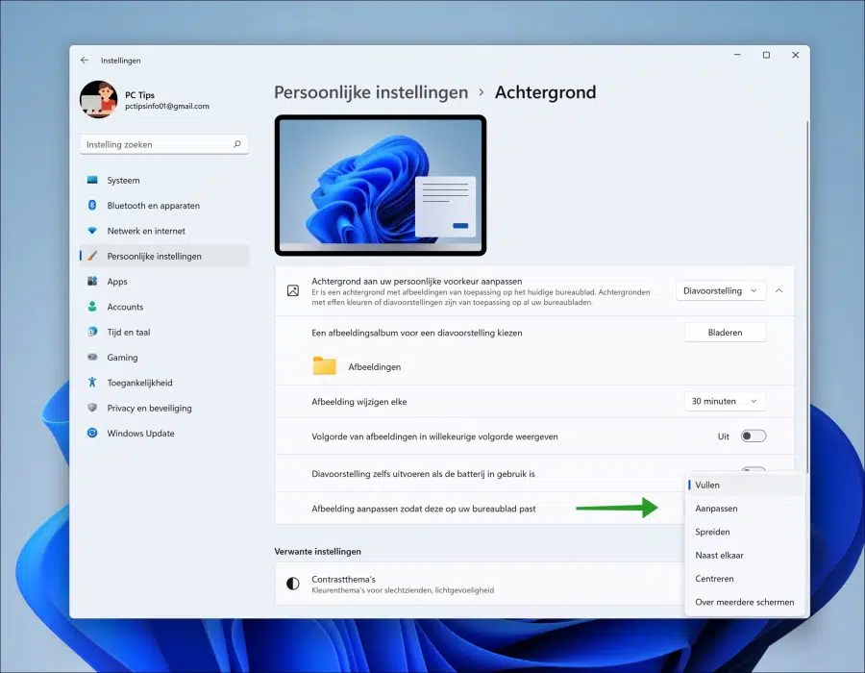The height and width of the screenshot is (673, 865).
Task: Click the Accounts person icon
Action: point(92,306)
